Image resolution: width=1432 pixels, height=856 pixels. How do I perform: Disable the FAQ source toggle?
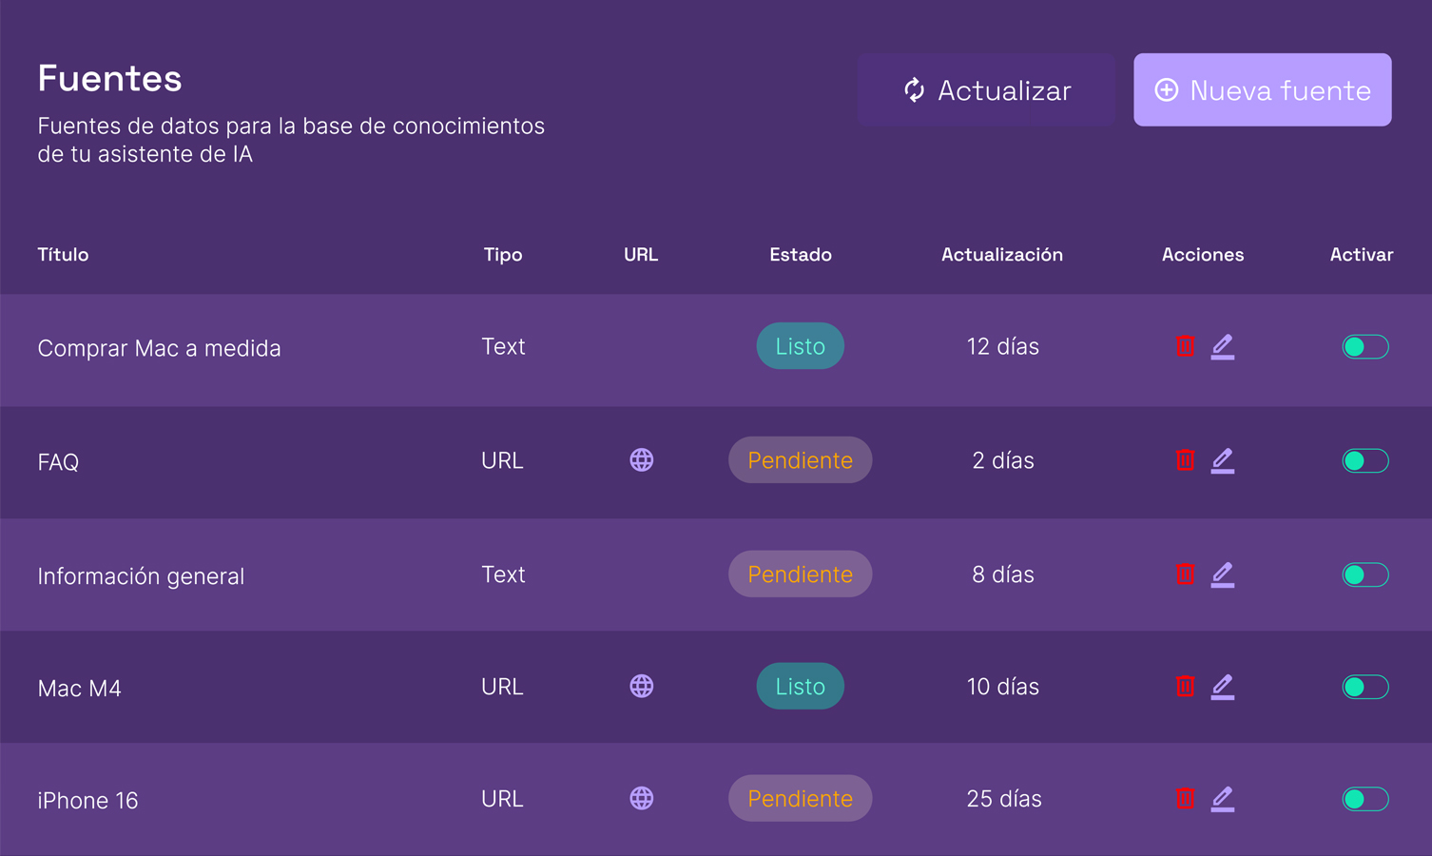(1364, 461)
